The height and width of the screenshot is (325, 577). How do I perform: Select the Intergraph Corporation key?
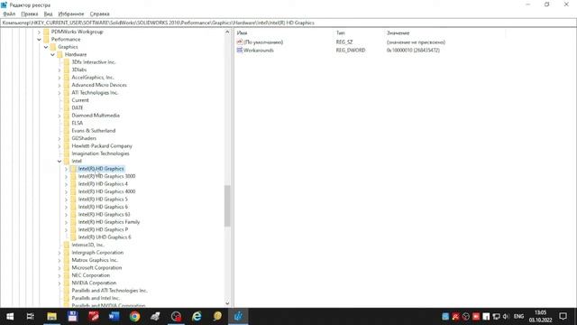[97, 253]
